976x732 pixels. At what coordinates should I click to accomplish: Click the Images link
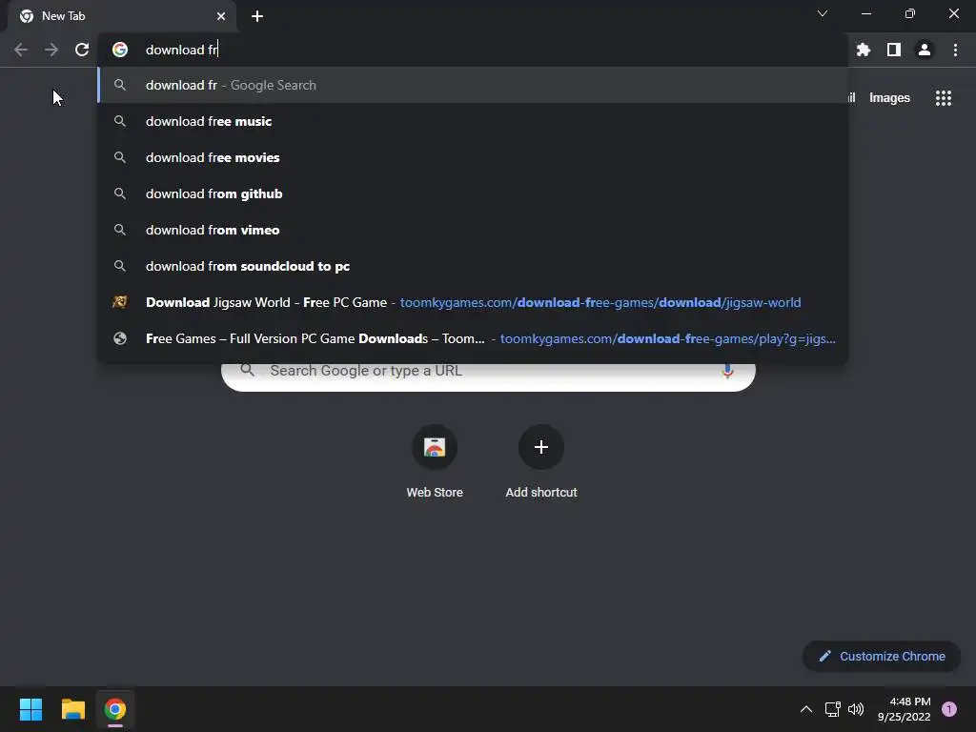click(889, 98)
